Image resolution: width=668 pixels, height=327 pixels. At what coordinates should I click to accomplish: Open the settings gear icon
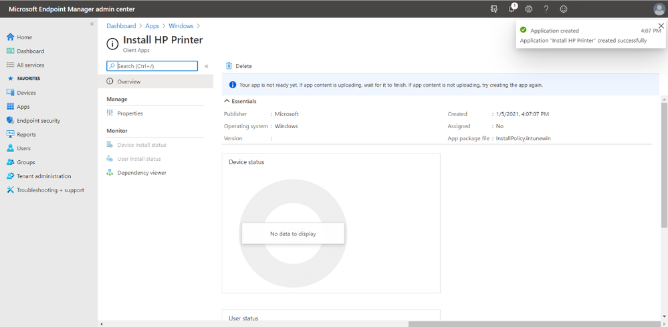(529, 9)
